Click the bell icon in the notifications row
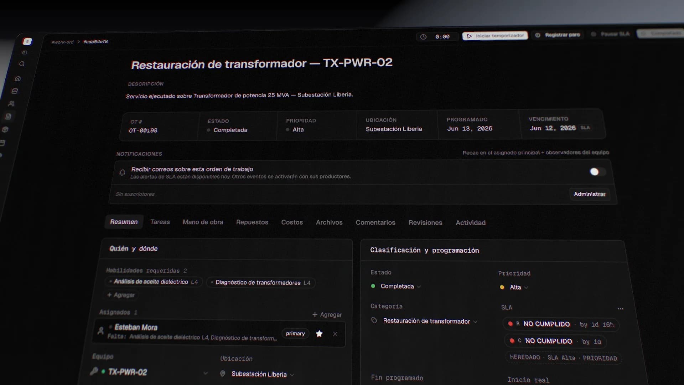This screenshot has width=684, height=385. point(122,173)
